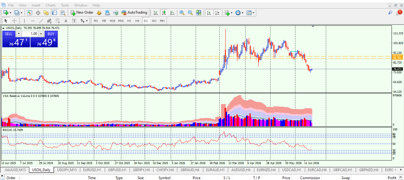The height and width of the screenshot is (180, 404).
Task: Click the SELL button in one-click panel
Action: [x=9, y=34]
